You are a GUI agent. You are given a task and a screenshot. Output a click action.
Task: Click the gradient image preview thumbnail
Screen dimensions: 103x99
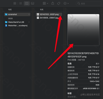[83, 30]
